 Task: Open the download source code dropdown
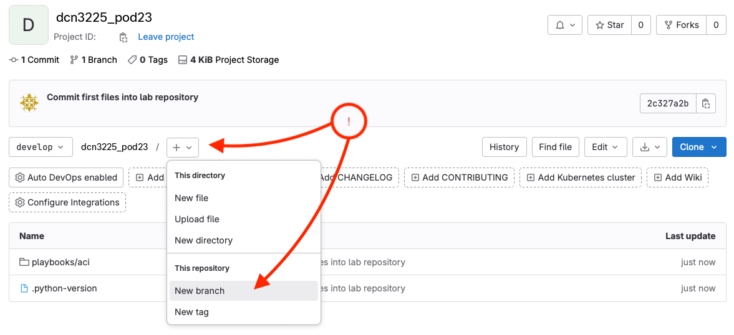click(650, 147)
